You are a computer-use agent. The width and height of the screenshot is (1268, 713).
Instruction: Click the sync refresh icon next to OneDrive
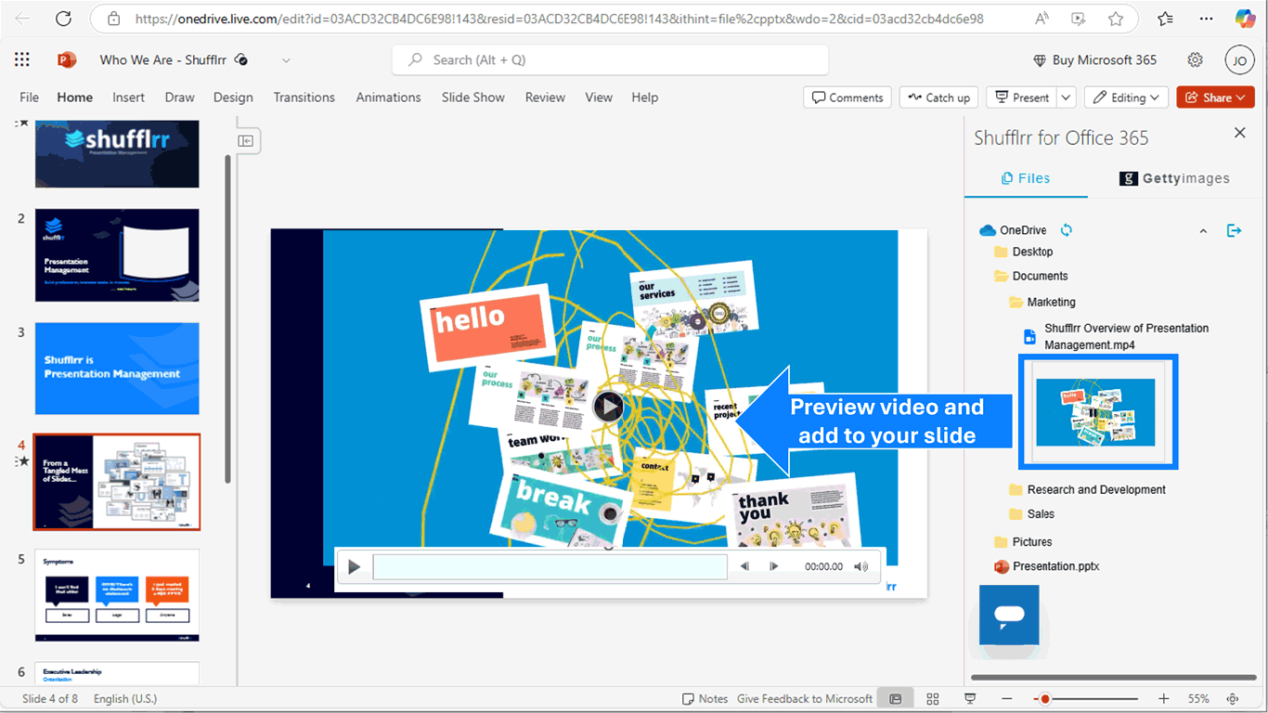click(x=1067, y=230)
